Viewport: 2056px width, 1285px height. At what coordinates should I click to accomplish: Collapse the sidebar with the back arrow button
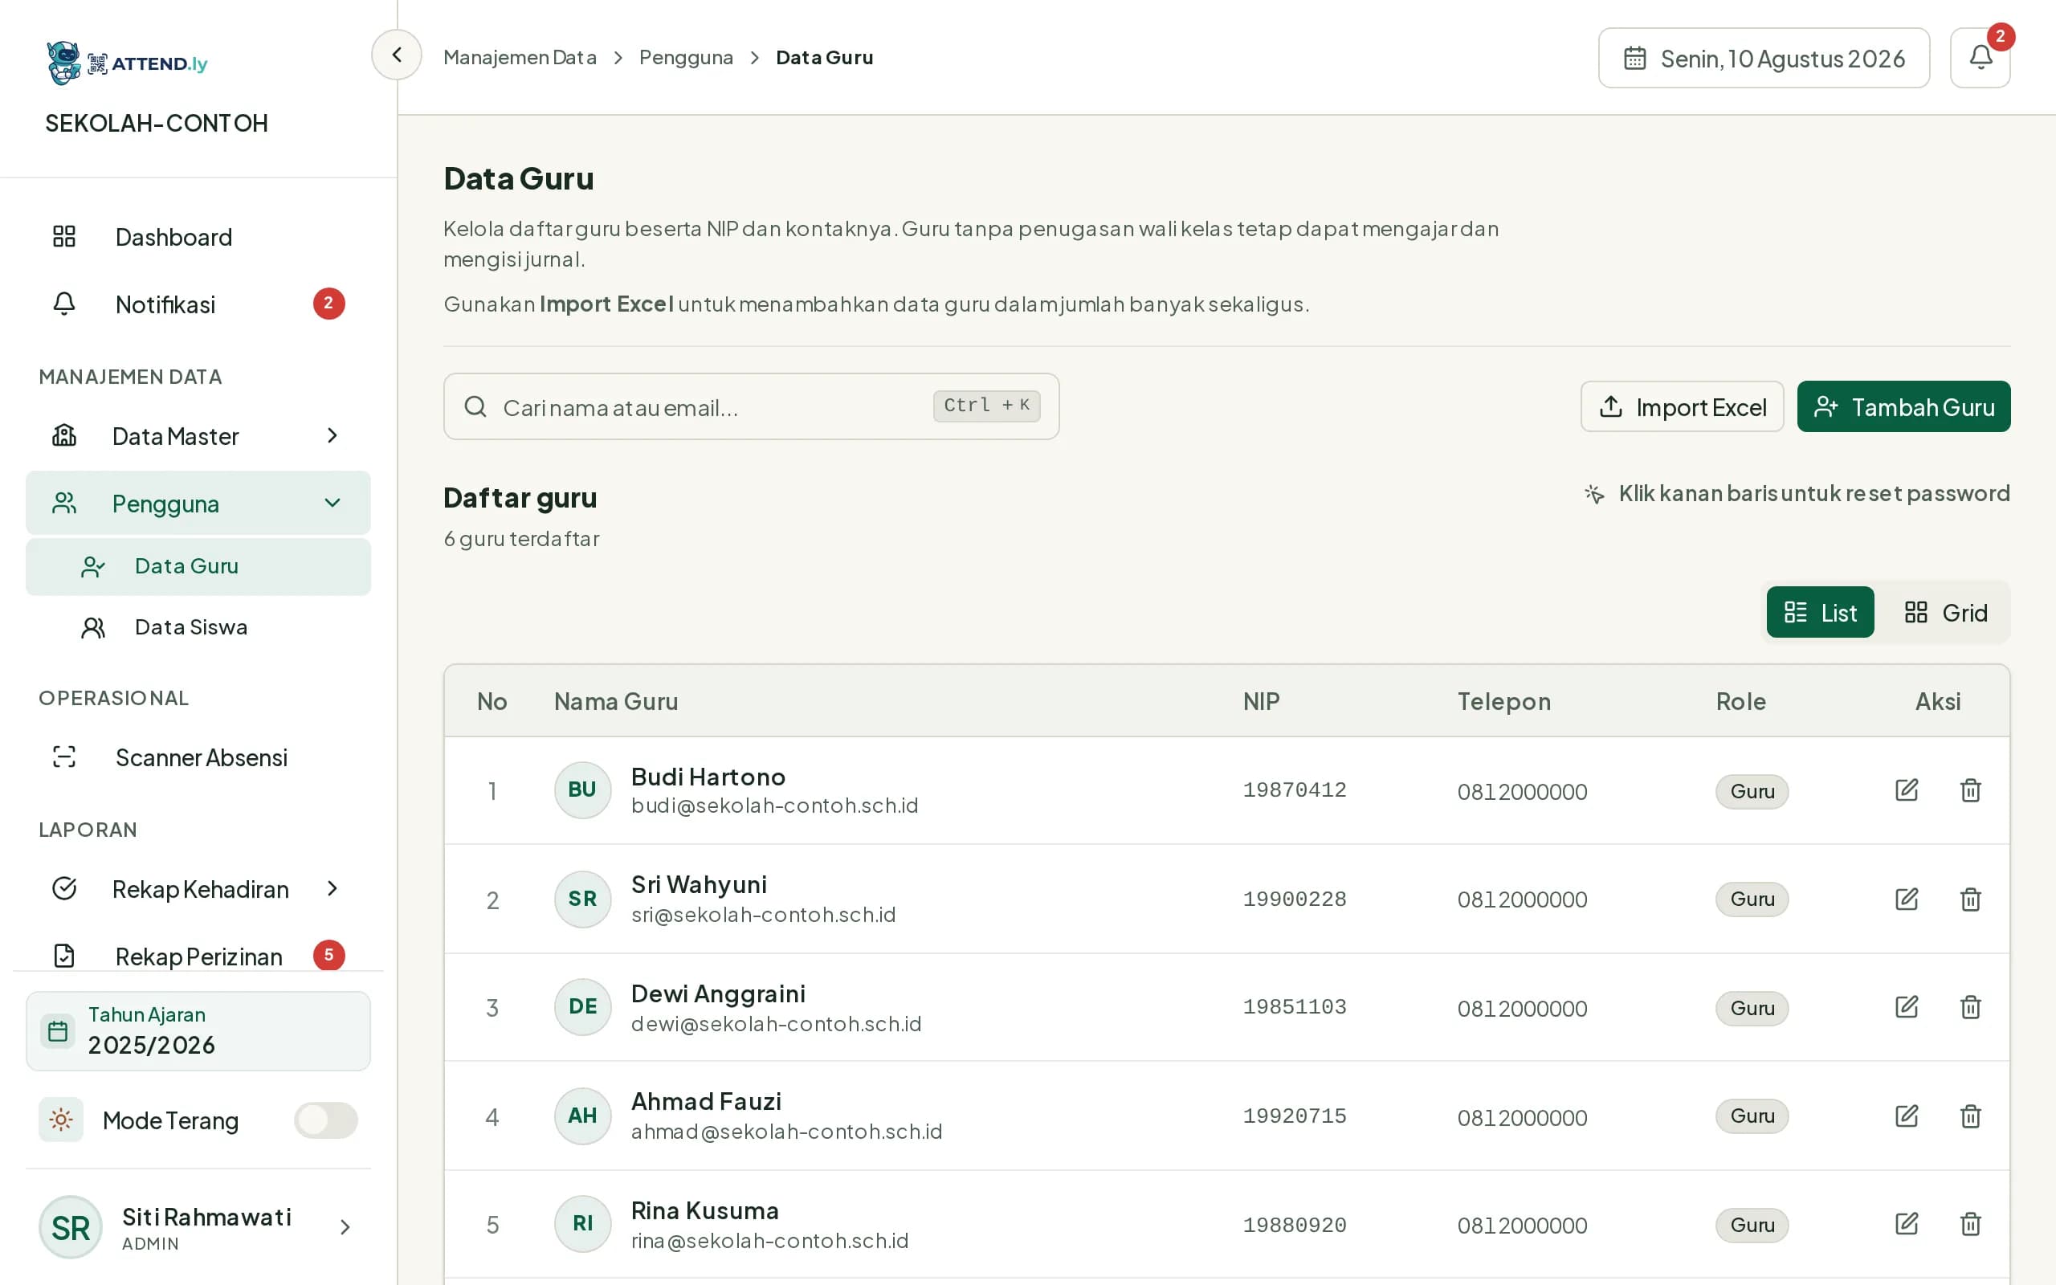[x=396, y=55]
